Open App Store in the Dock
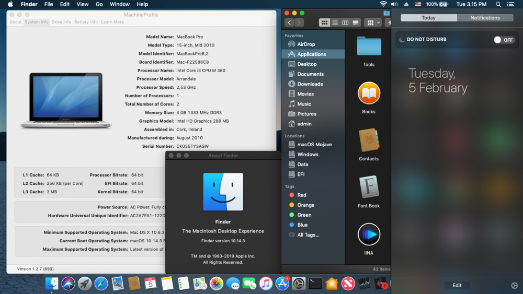Screen dimensions: 523x294 [x=282, y=284]
